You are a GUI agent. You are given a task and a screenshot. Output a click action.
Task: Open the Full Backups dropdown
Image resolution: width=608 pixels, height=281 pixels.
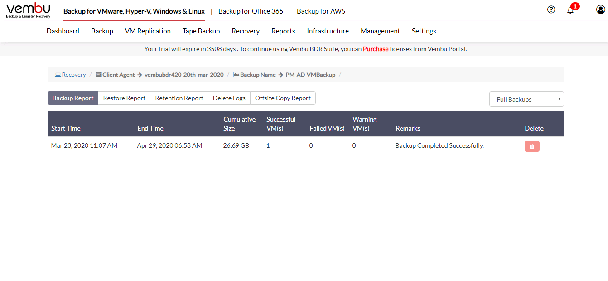[x=526, y=99]
